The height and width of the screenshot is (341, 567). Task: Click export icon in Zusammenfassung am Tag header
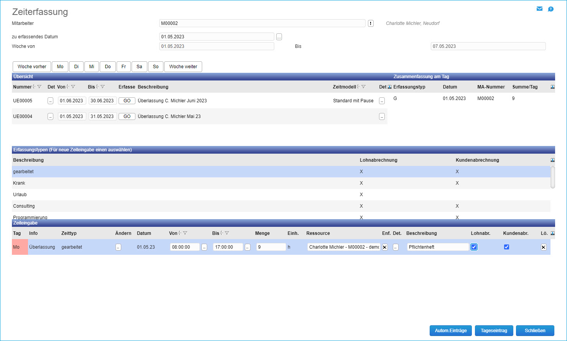[x=552, y=87]
